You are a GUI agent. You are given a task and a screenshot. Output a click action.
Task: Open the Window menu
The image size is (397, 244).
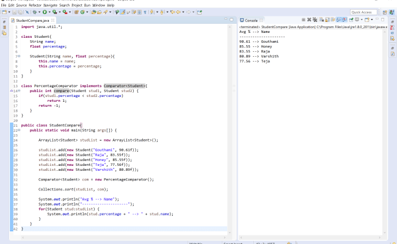[x=98, y=5]
